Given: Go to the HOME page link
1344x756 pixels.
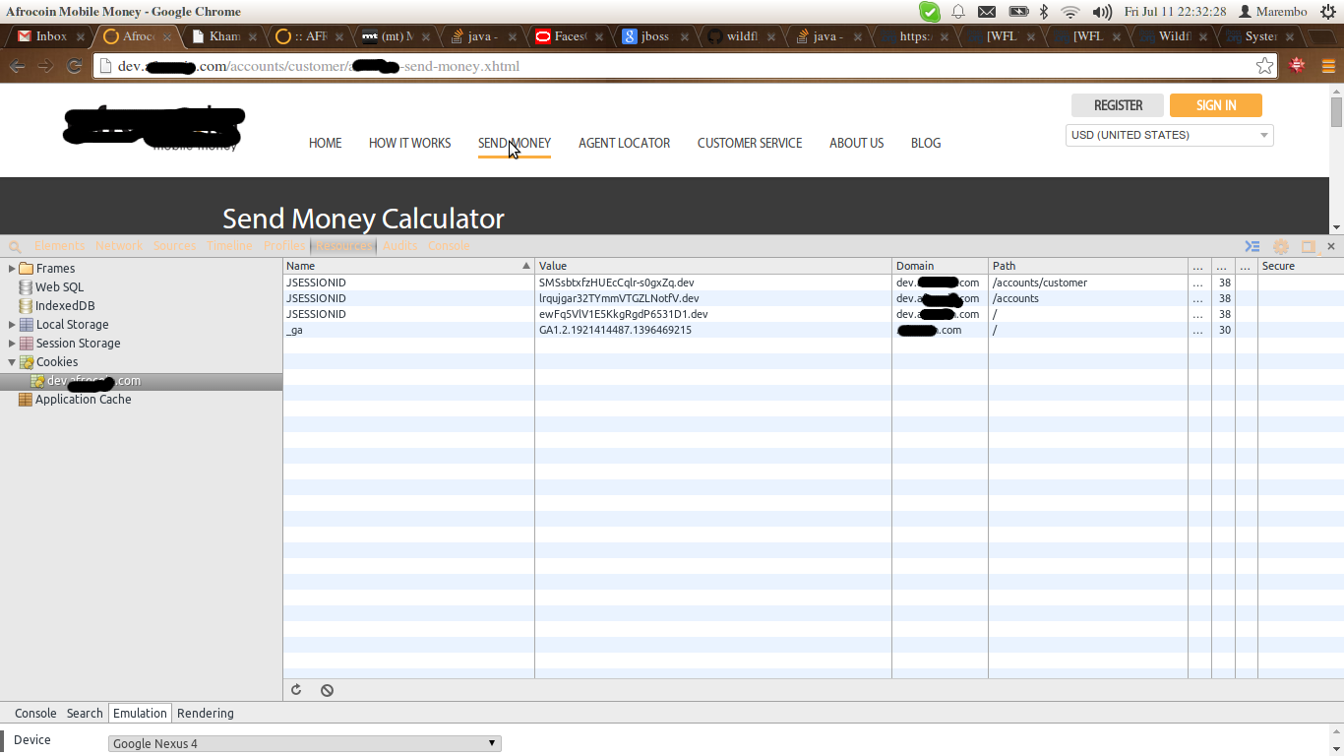Looking at the screenshot, I should 326,143.
